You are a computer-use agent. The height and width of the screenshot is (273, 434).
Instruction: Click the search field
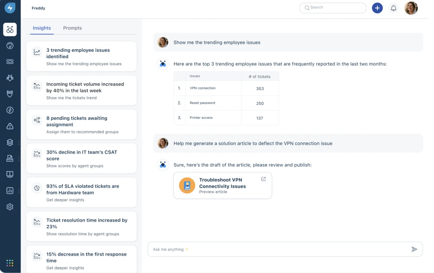point(333,8)
